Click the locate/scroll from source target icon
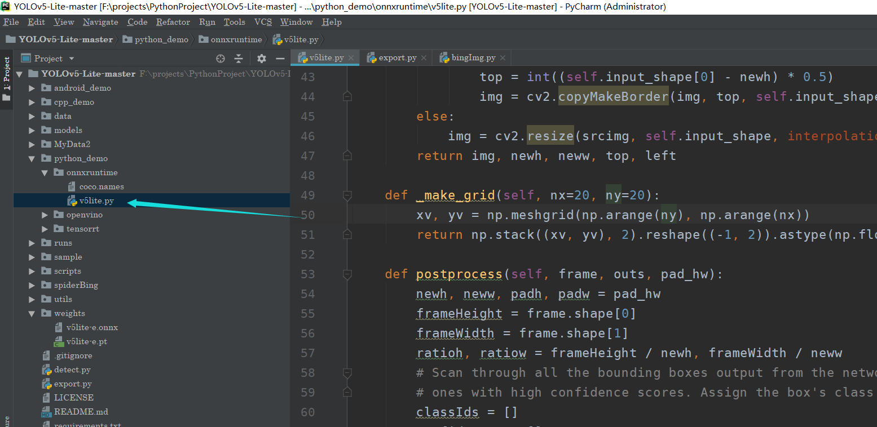This screenshot has width=877, height=427. click(221, 59)
